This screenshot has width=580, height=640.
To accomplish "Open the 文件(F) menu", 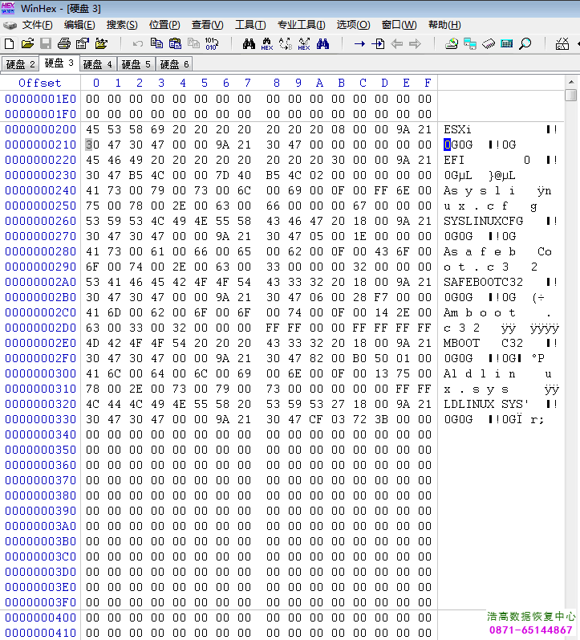I will pos(37,25).
